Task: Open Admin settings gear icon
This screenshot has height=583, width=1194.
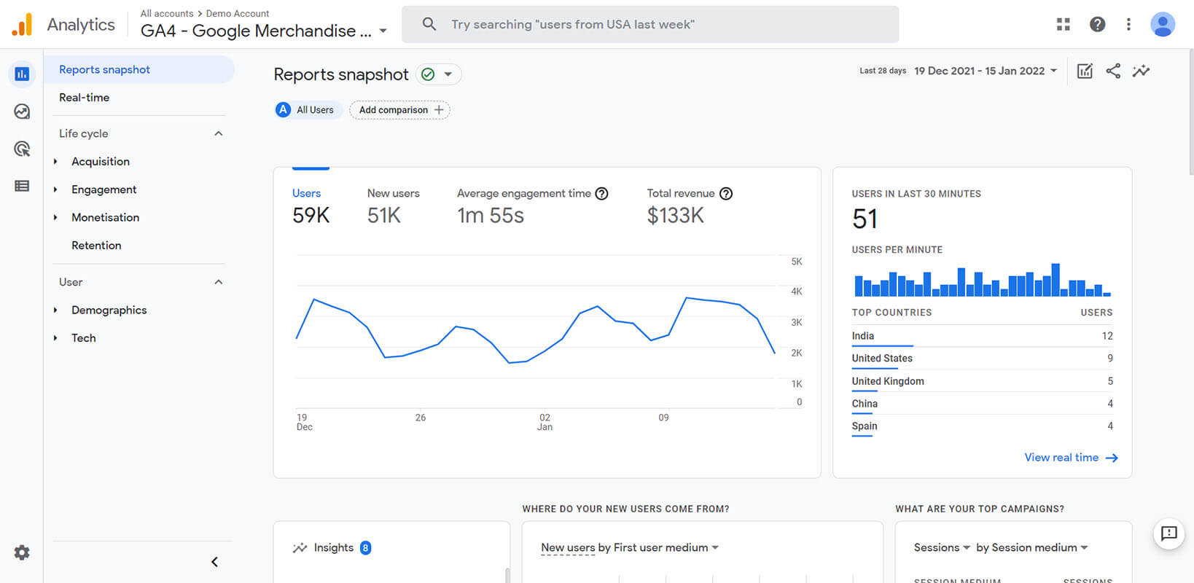Action: coord(22,552)
